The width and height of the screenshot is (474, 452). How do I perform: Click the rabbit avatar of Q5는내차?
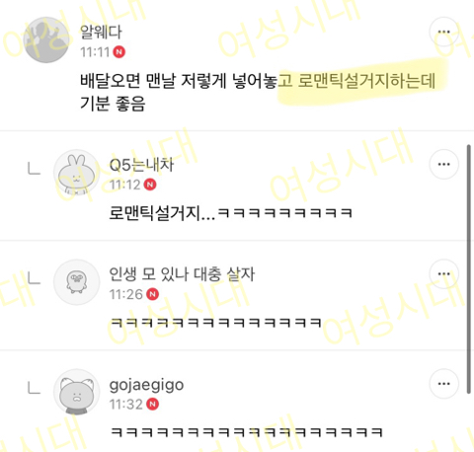76,173
